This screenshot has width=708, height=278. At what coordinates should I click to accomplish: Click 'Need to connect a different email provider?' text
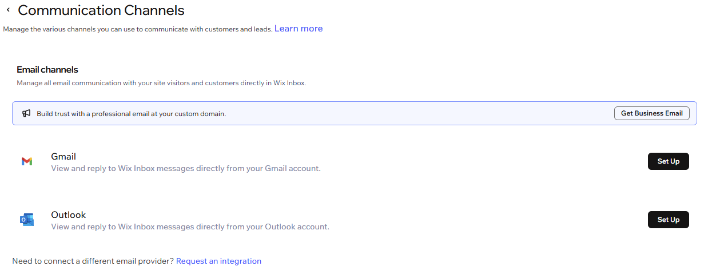coord(93,261)
